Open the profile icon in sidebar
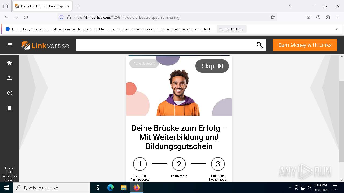Image resolution: width=344 pixels, height=193 pixels. point(9,78)
